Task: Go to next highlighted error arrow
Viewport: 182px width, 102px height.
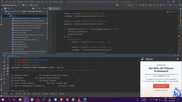Action: pyautogui.click(x=178, y=12)
